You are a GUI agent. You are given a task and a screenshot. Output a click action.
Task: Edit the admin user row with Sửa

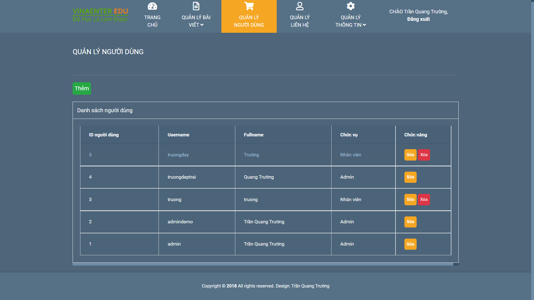(x=410, y=244)
